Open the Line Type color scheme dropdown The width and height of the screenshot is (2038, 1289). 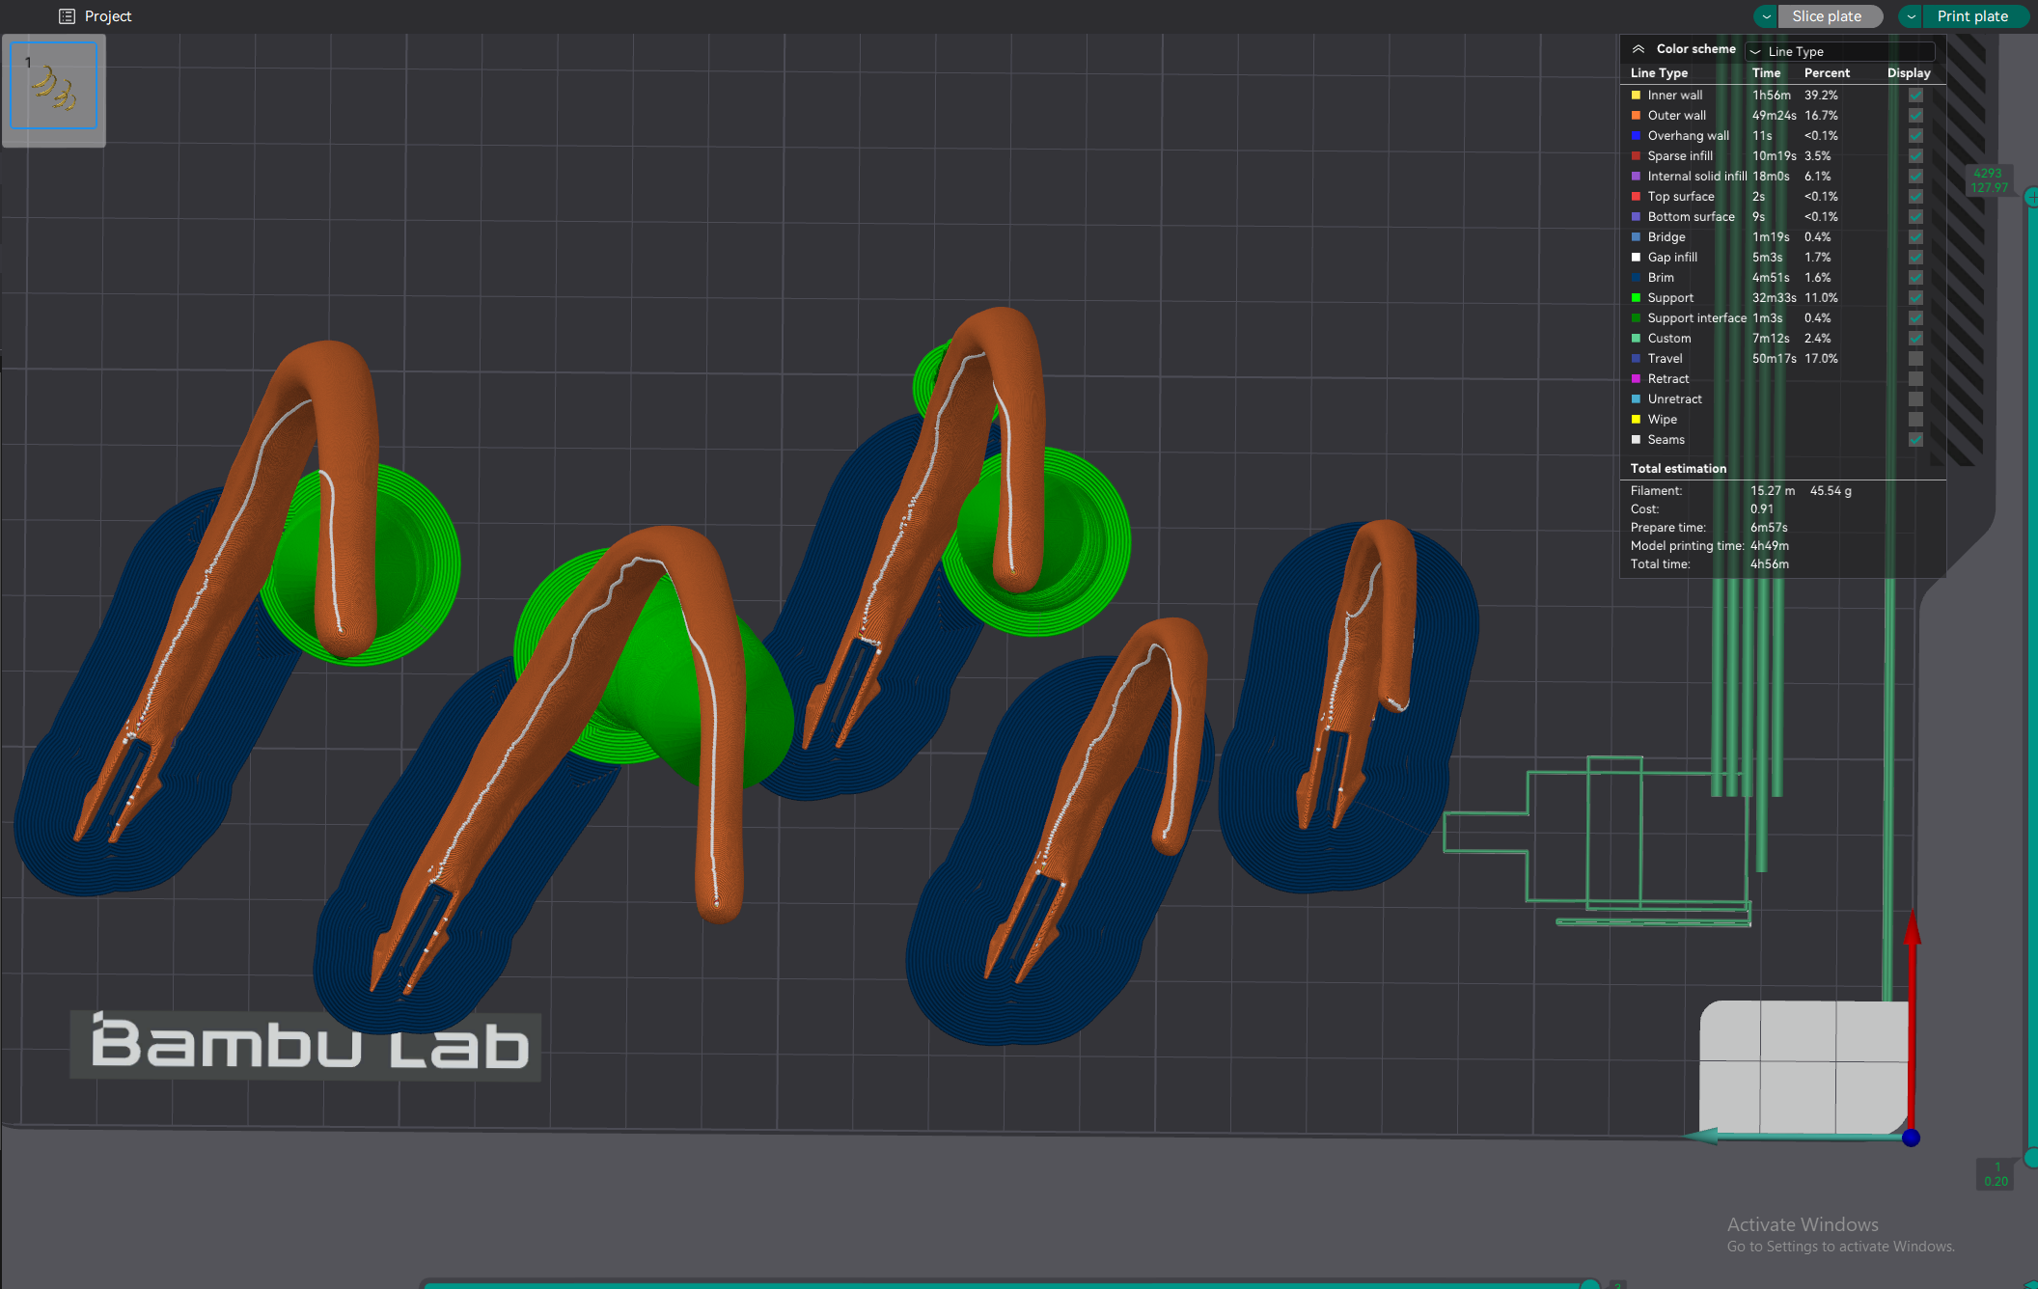point(1840,51)
